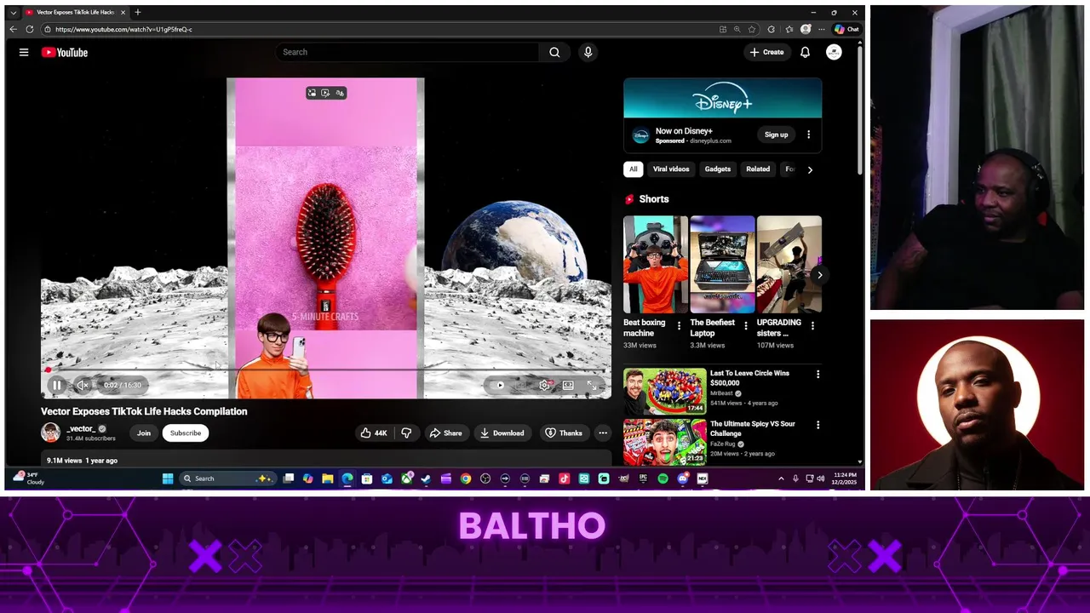
Task: Open YouTube notifications bell
Action: (805, 52)
